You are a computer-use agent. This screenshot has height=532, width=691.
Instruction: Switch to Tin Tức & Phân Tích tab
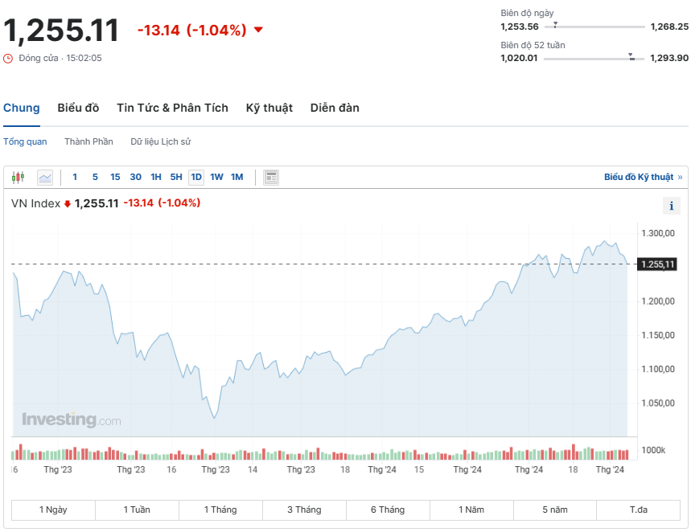[172, 108]
